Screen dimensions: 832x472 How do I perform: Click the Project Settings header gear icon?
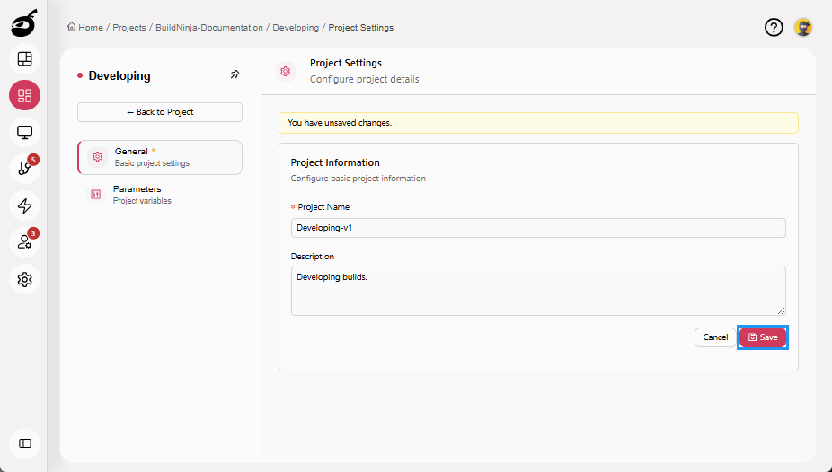pos(286,71)
